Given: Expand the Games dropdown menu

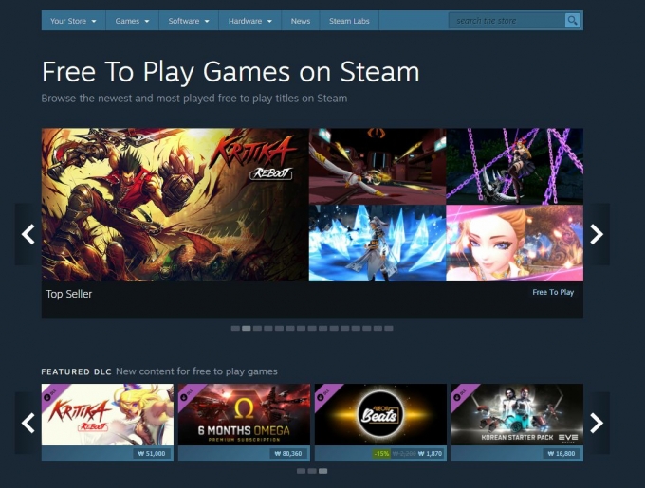Looking at the screenshot, I should coord(132,21).
